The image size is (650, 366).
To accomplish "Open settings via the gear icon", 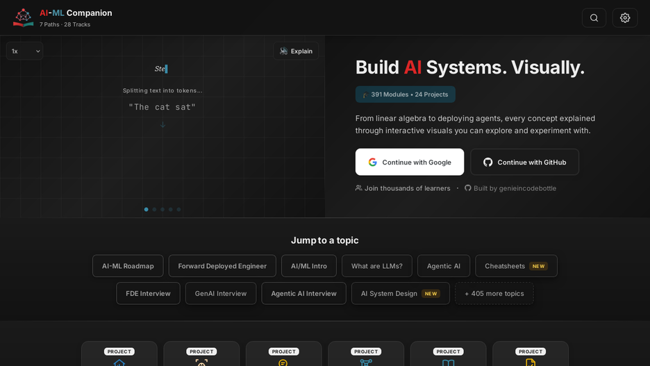I will (x=625, y=18).
